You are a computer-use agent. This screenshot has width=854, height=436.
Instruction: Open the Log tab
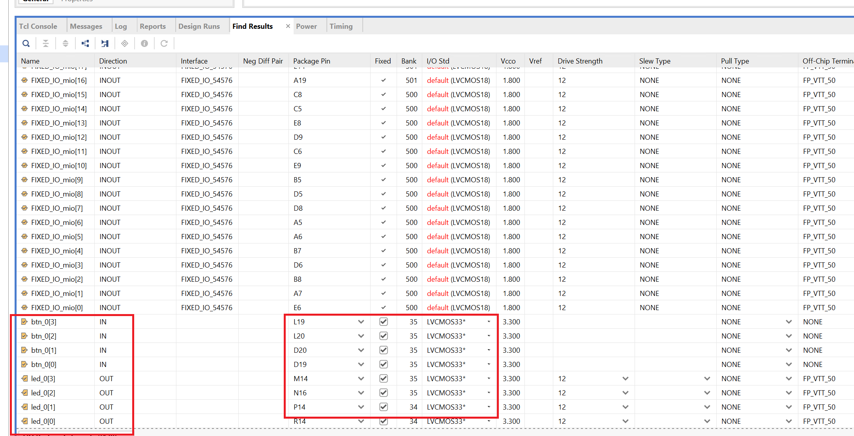[121, 26]
